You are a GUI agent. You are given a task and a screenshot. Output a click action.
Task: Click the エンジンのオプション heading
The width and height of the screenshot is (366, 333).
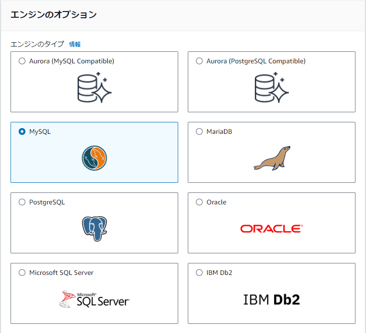[x=54, y=14]
